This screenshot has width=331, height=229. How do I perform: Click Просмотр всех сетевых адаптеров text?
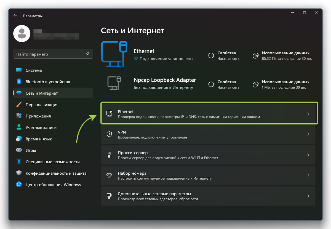[158, 199]
